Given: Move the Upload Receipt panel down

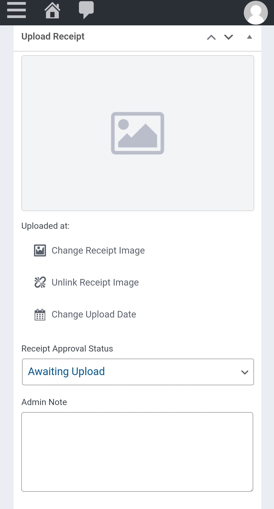Looking at the screenshot, I should click(x=229, y=37).
